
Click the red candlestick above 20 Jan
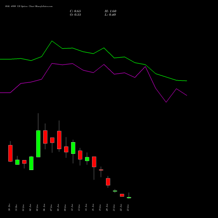tap(108, 182)
